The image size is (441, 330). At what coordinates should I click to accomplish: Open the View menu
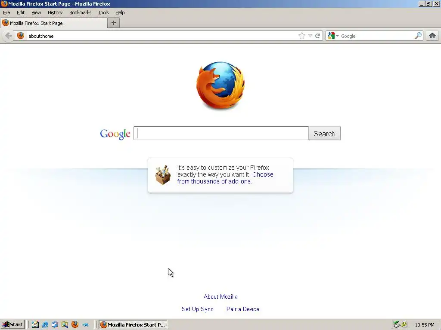pos(36,12)
